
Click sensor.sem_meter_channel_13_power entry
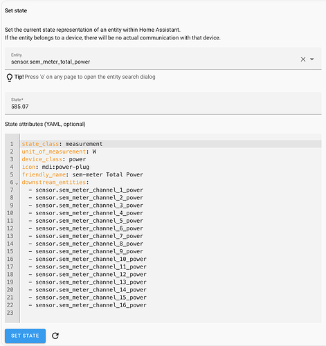[91, 282]
